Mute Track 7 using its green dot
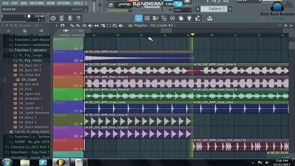 [x=81, y=86]
